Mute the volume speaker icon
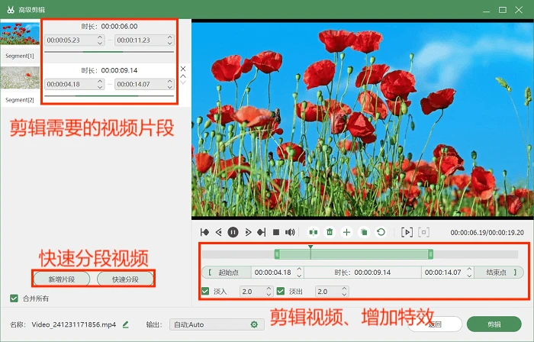This screenshot has width=534, height=342. point(290,232)
